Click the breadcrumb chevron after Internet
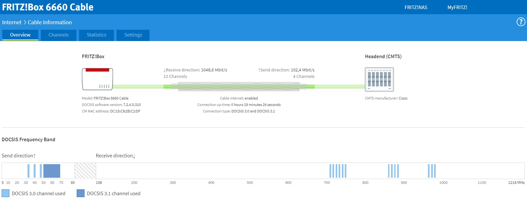 pos(25,22)
